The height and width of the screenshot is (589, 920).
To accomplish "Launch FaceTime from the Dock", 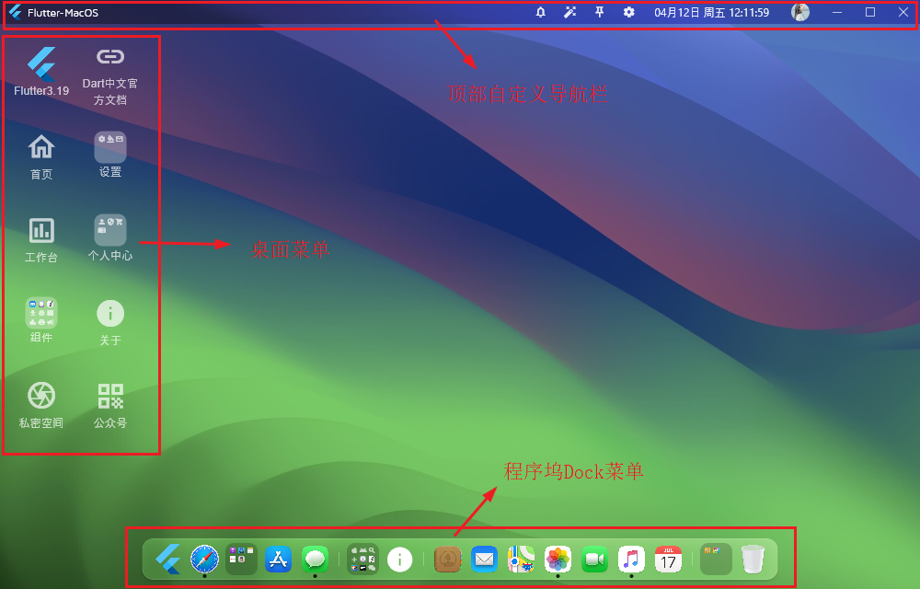I will click(594, 559).
